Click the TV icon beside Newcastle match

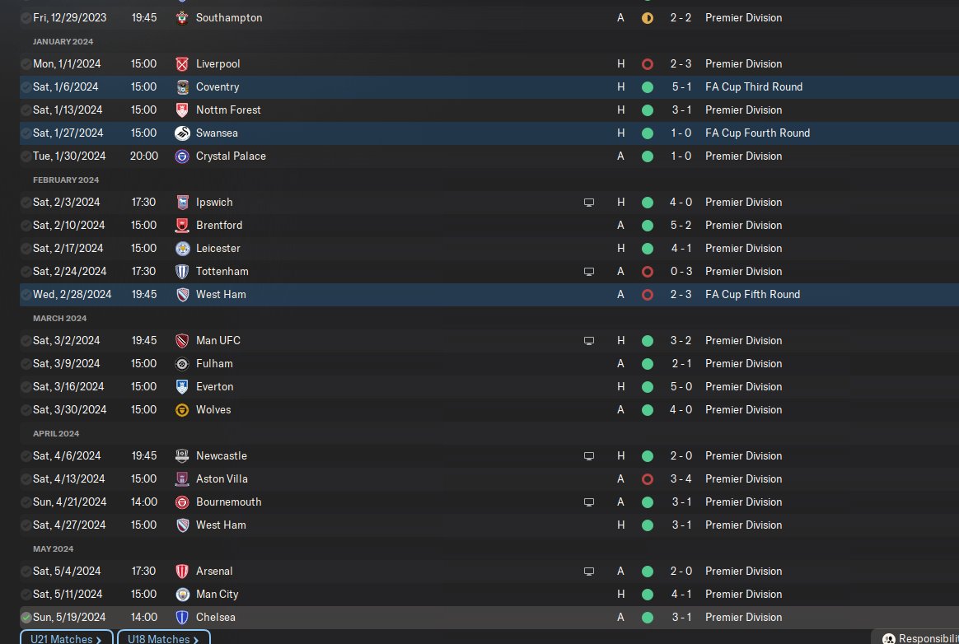coord(588,455)
